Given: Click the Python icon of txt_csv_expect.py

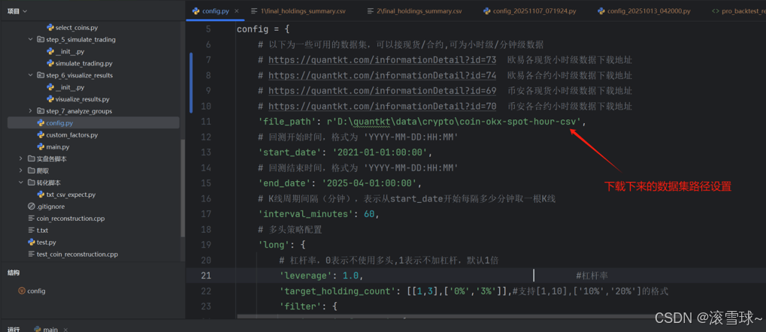Looking at the screenshot, I should [41, 195].
